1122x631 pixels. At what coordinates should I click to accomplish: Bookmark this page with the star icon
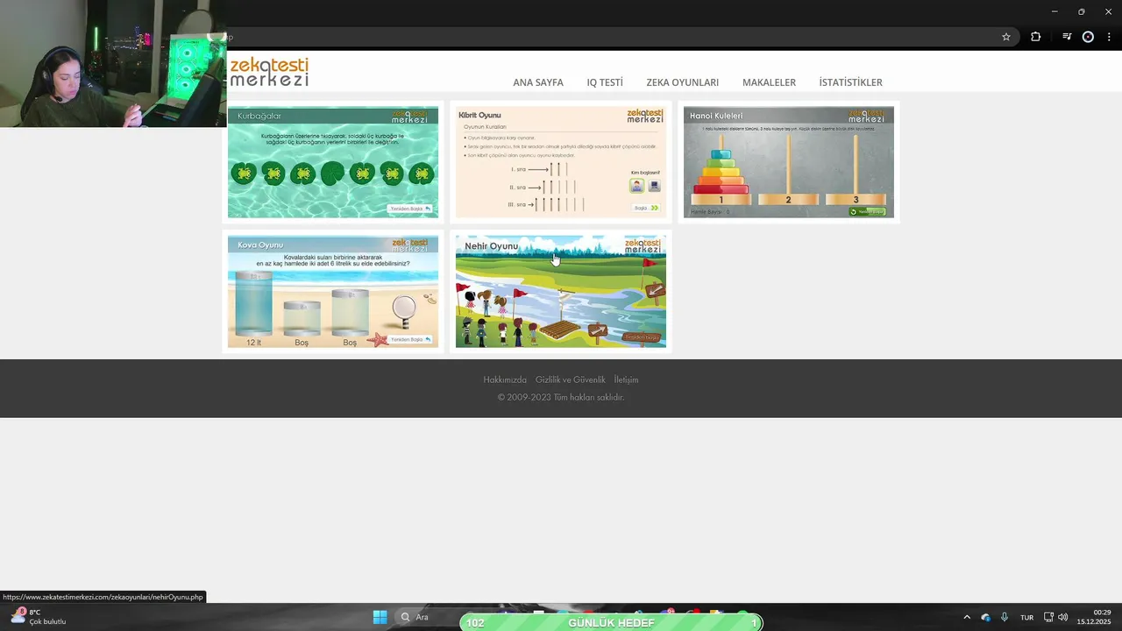[x=1006, y=37]
